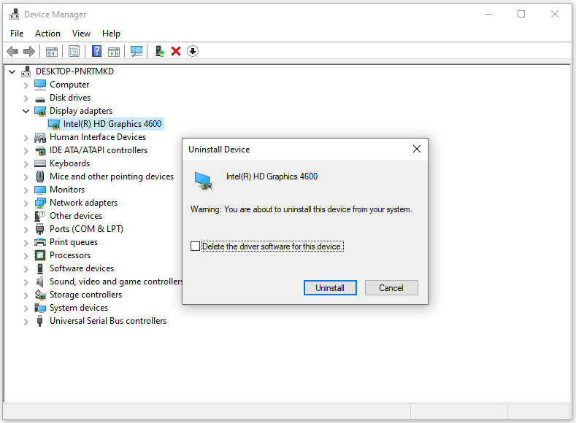Click the Intel HD Graphics icon in dialog
This screenshot has width=576, height=423.
[x=204, y=181]
